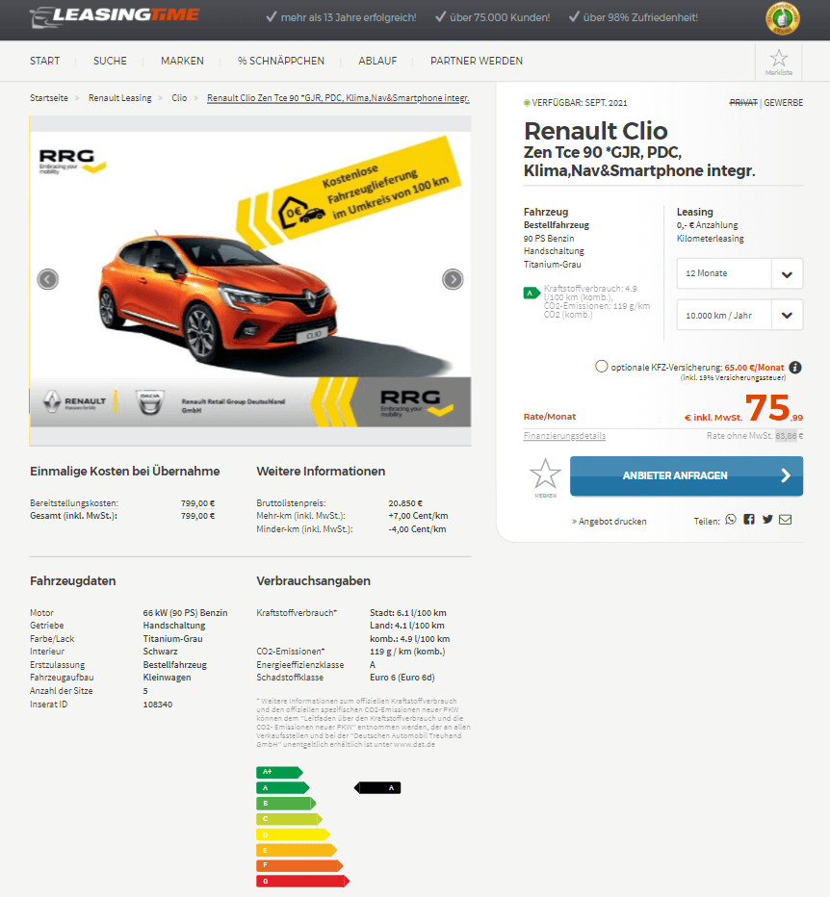
Task: Click the orange Renault Clio main image
Action: [x=250, y=280]
